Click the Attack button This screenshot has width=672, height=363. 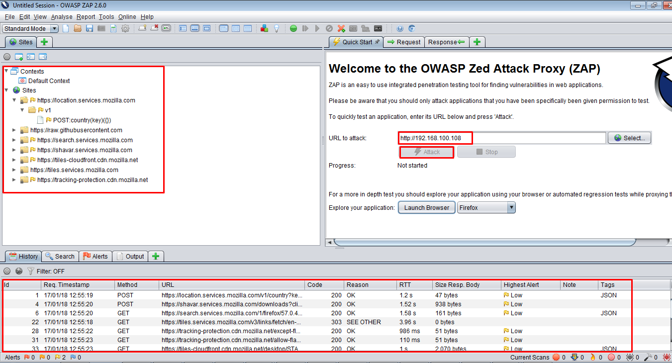click(427, 152)
